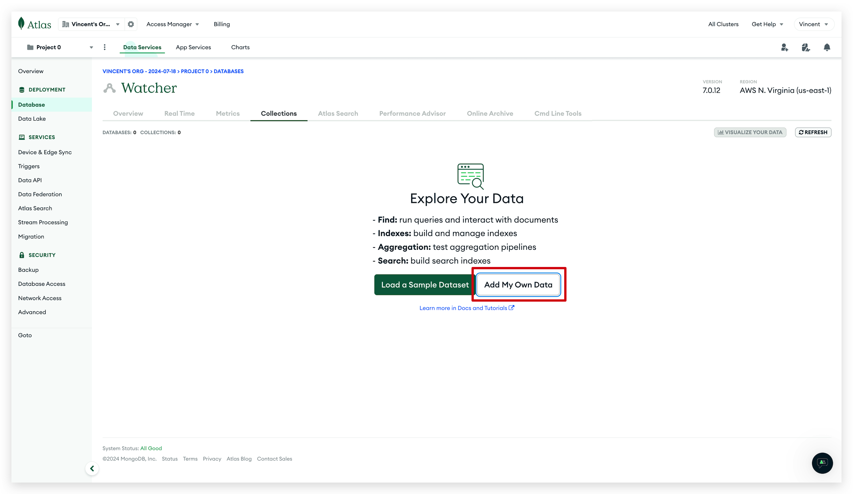Open cluster Overview tab
The width and height of the screenshot is (853, 494).
coord(128,113)
